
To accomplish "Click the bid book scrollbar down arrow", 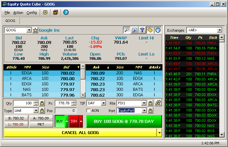I will pos(83,95).
